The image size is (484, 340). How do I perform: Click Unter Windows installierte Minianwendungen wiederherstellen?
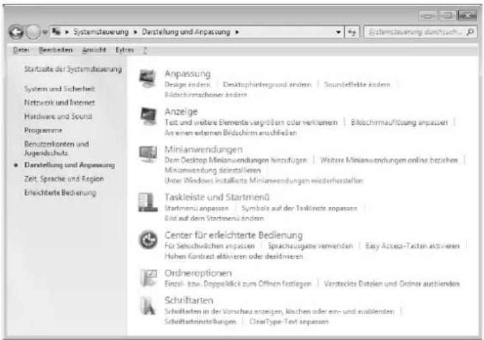264,180
